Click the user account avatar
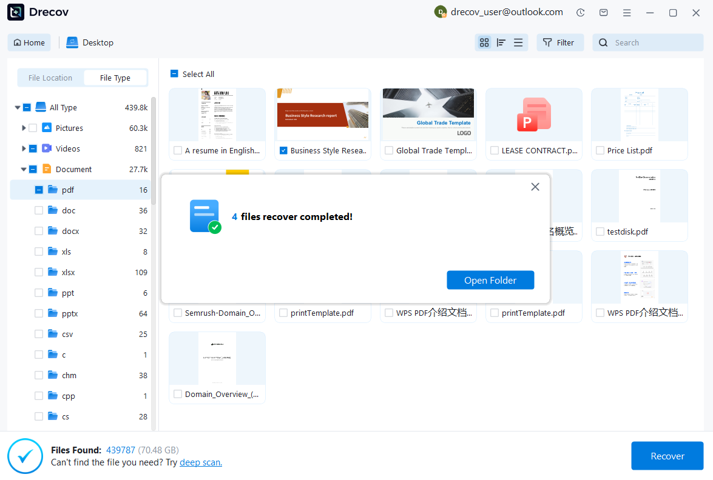 click(441, 12)
